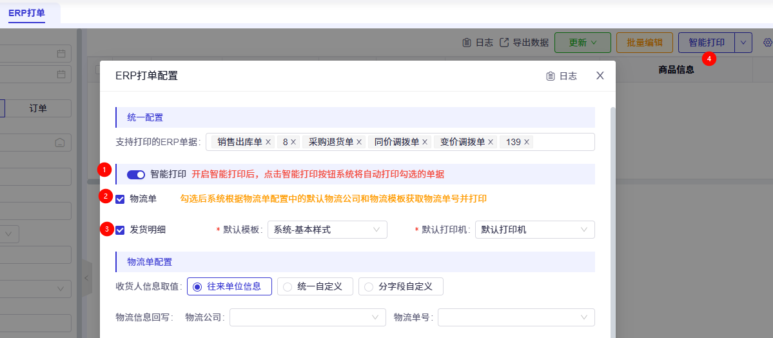
Task: Open 日志 in the dialog header
Action: pos(562,76)
